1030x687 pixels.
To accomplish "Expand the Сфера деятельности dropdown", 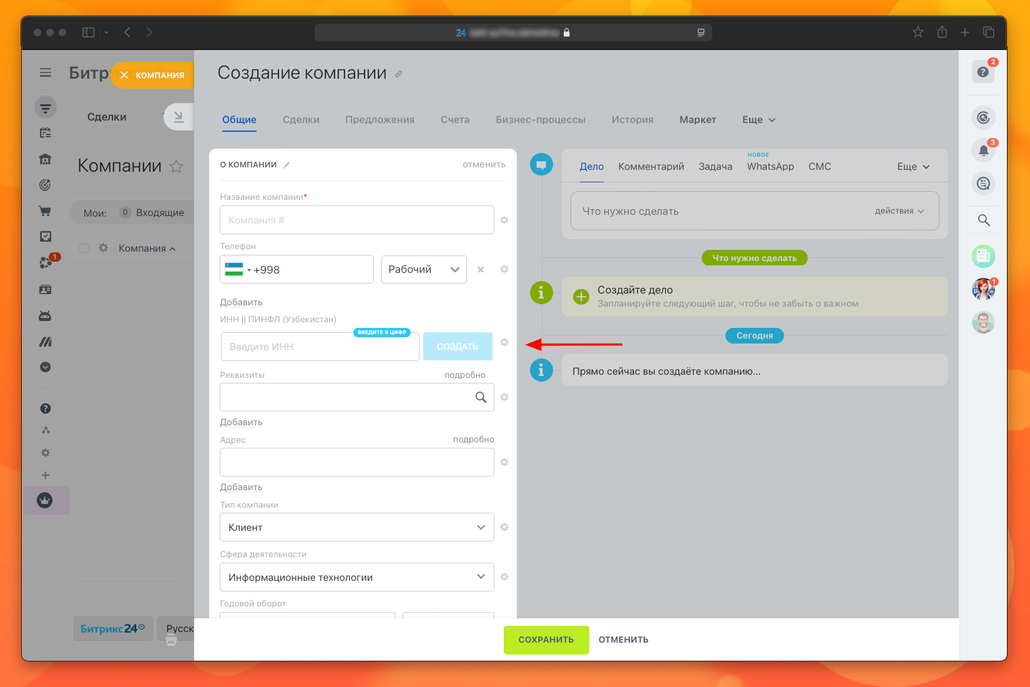I will [357, 577].
